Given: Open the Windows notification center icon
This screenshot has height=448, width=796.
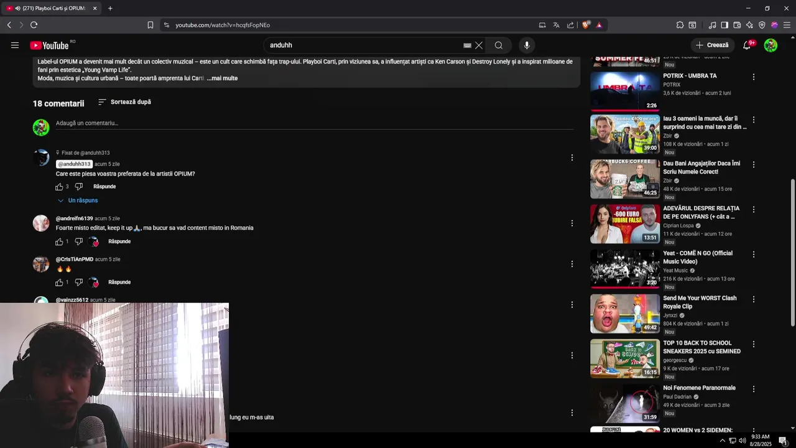Looking at the screenshot, I should coord(783,441).
